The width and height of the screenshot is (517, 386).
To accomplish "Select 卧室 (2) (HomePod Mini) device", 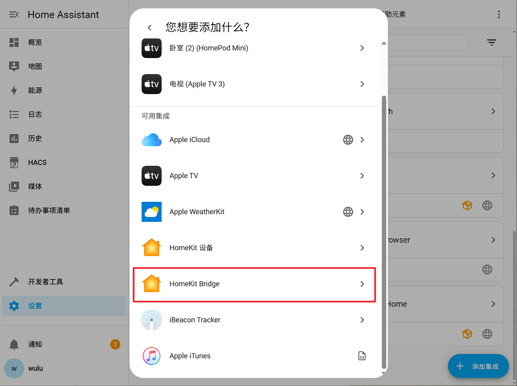I will [x=254, y=48].
